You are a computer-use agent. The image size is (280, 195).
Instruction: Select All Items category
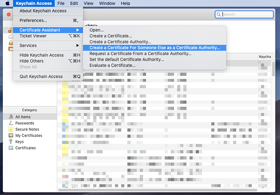coord(30,117)
